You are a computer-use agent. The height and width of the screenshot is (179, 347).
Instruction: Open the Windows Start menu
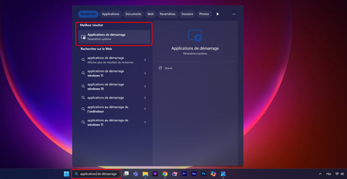pos(66,174)
